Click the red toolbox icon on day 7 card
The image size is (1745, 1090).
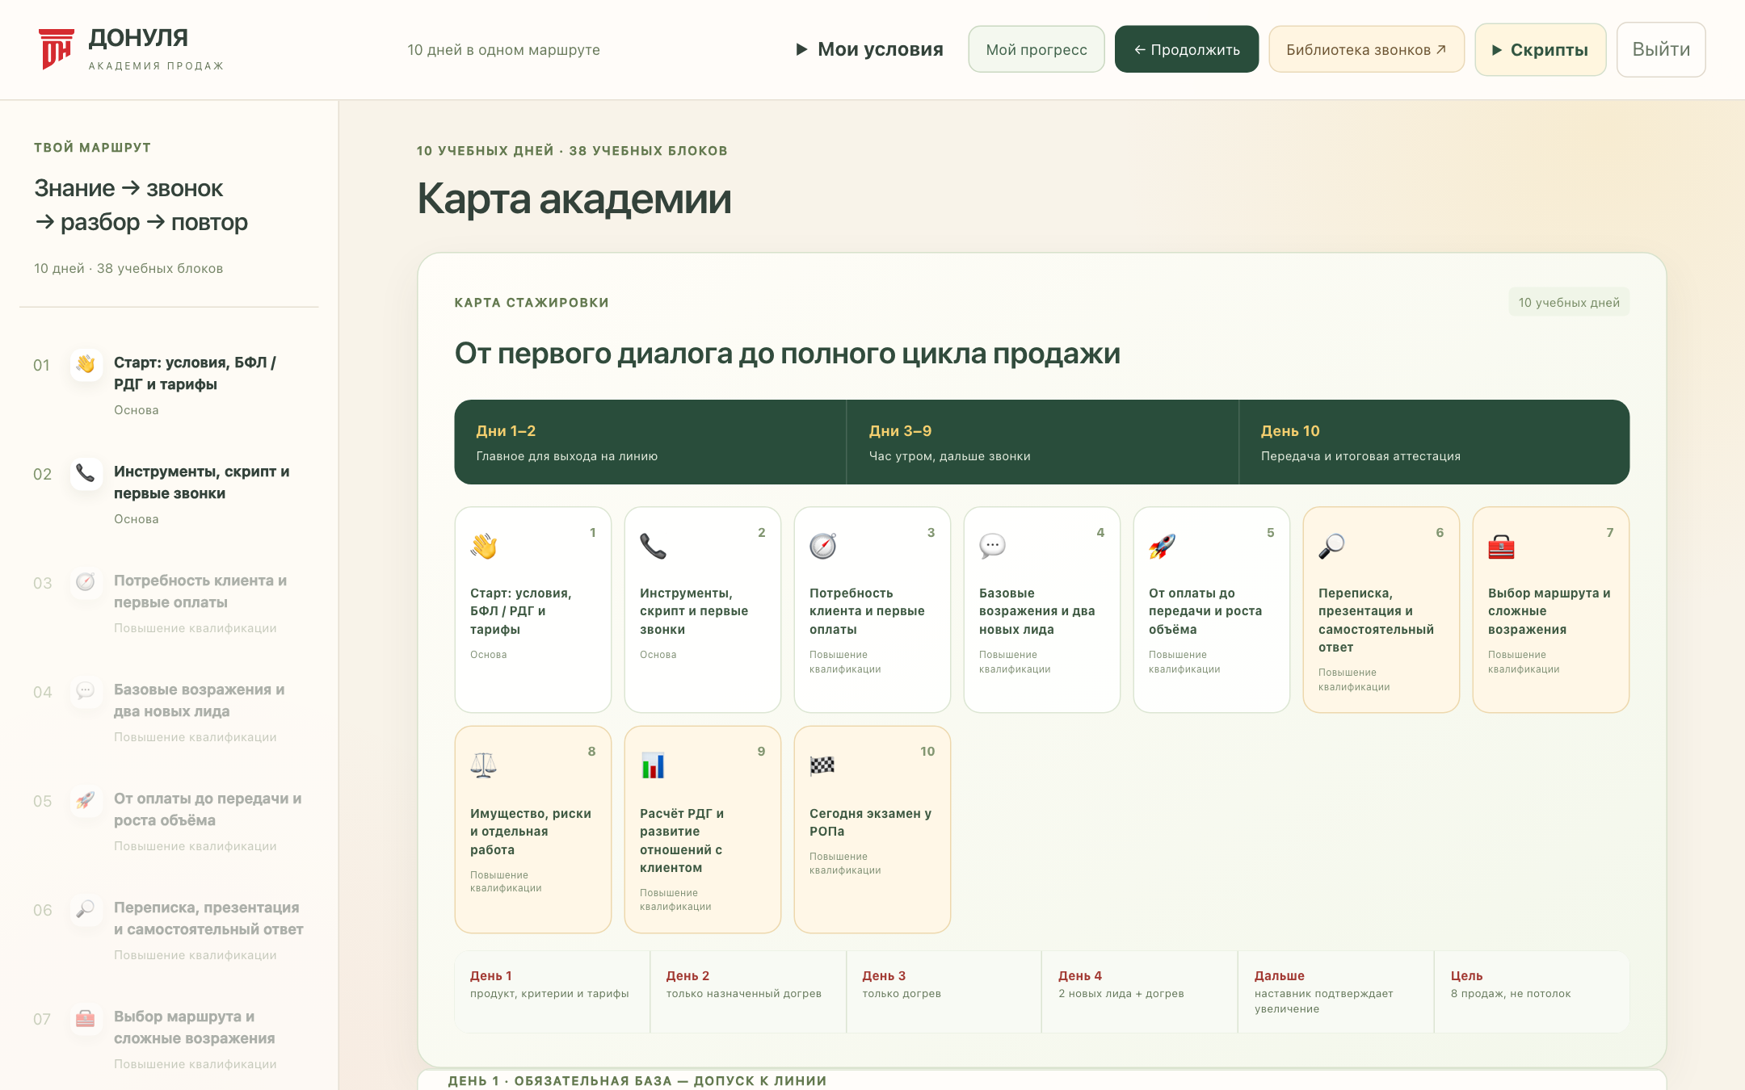[x=1502, y=547]
